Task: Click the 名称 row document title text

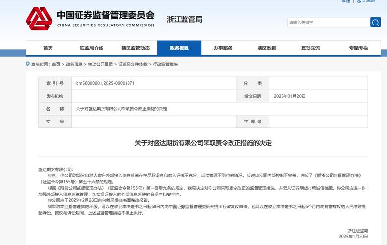Action: (122, 109)
